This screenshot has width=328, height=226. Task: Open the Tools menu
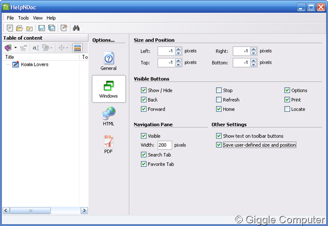(24, 18)
